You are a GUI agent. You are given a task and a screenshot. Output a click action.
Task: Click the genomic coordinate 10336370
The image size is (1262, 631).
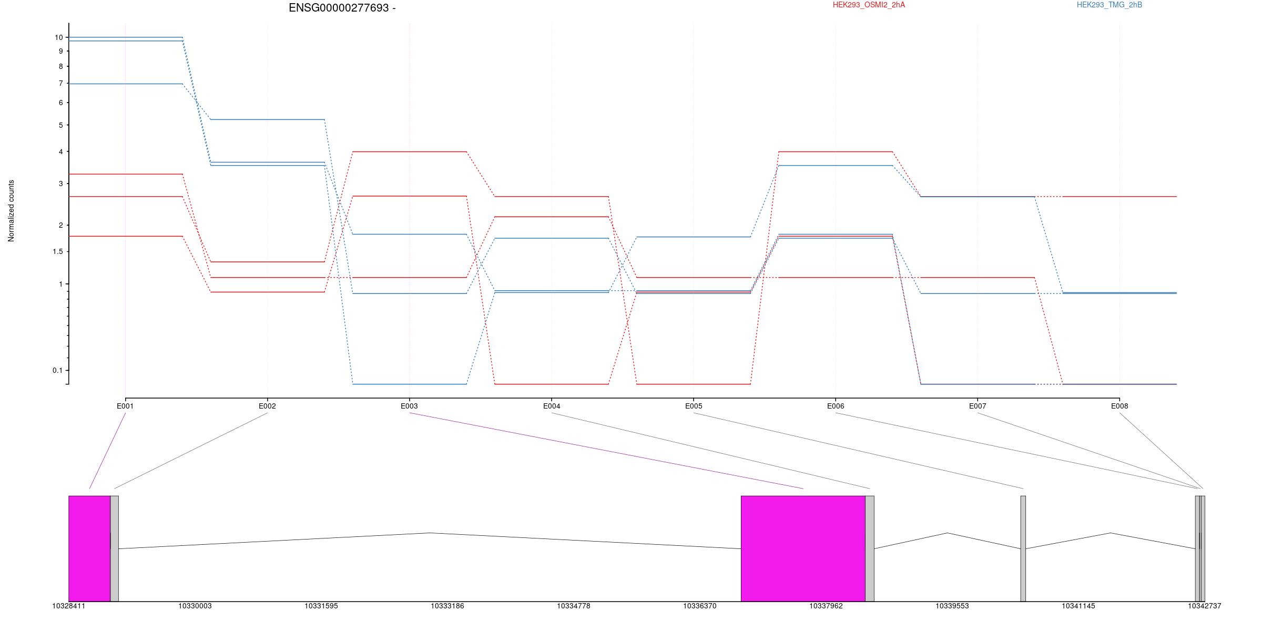tap(700, 606)
